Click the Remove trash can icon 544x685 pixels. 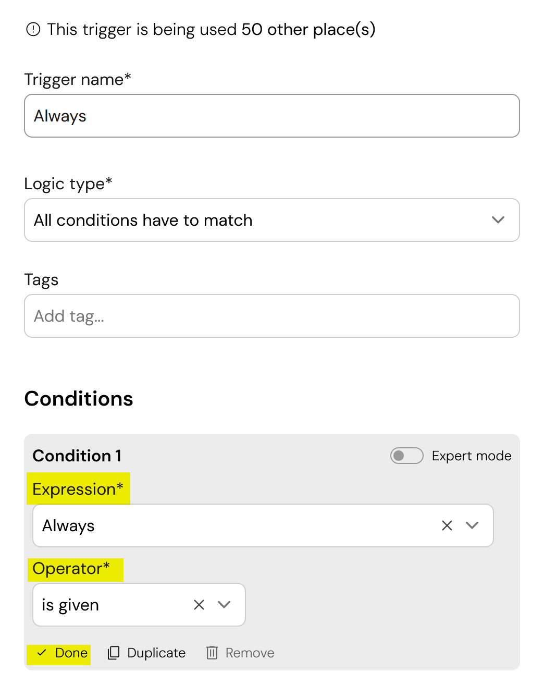[x=212, y=653]
